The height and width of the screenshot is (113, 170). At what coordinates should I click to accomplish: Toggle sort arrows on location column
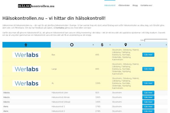pyautogui.click(x=140, y=45)
